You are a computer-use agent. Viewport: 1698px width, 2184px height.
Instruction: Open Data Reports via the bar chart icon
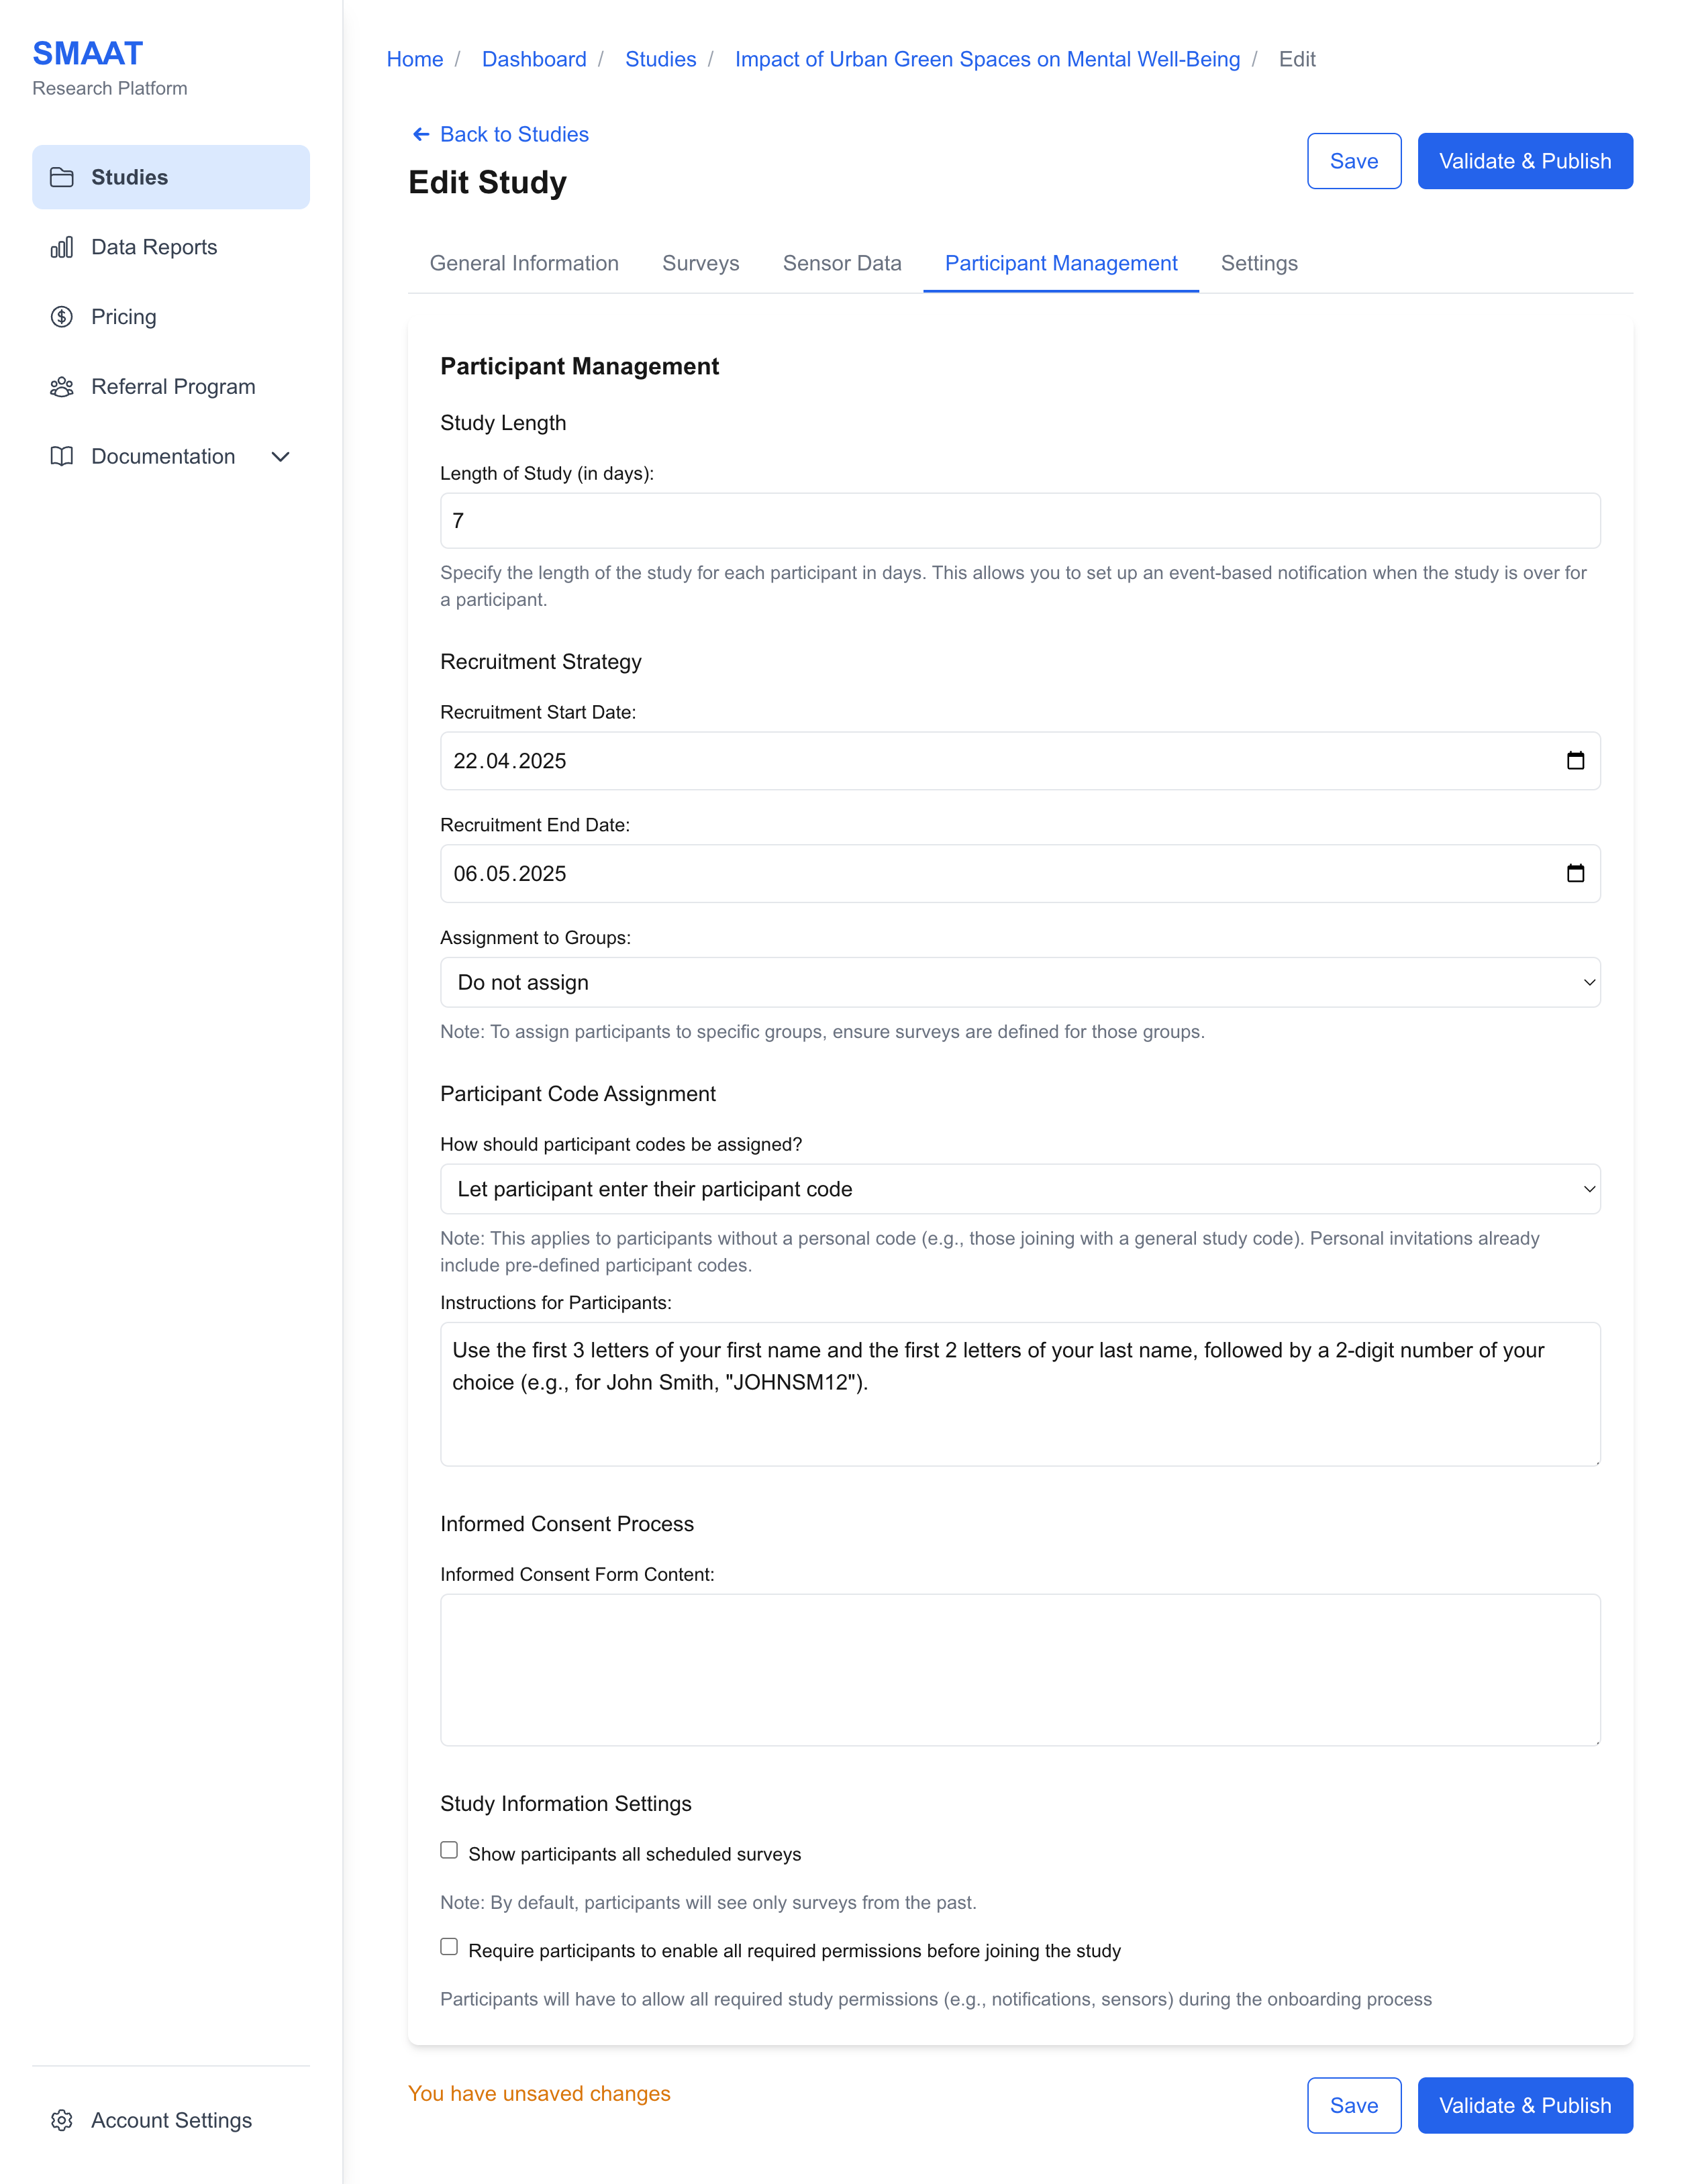click(62, 247)
